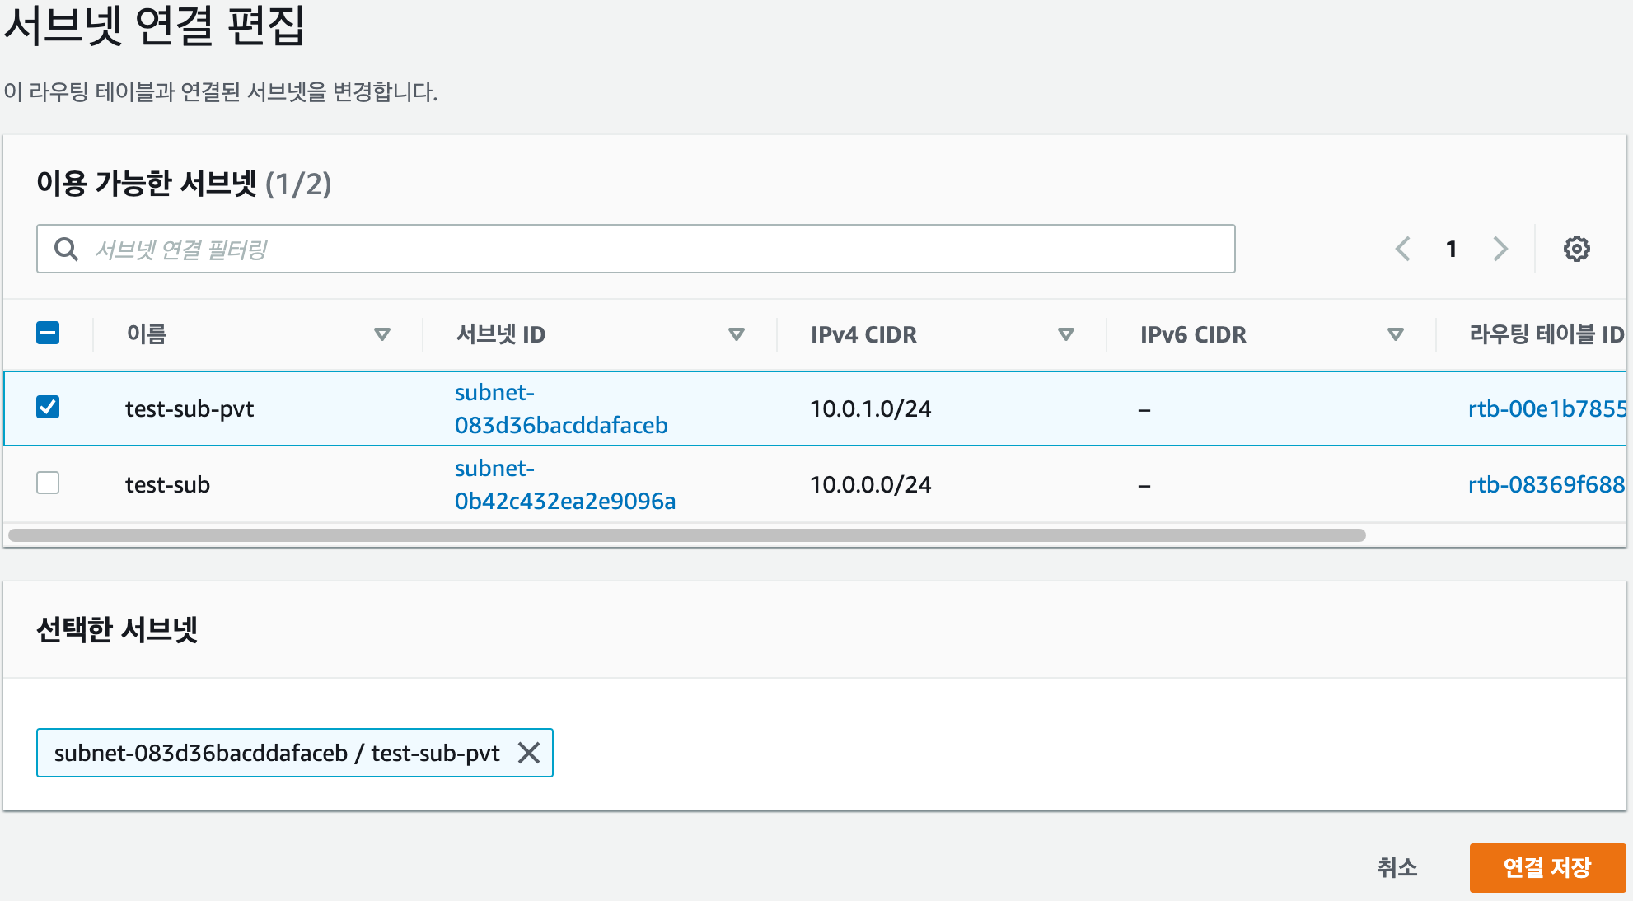Sort by 서브넷 ID column arrow

(737, 334)
